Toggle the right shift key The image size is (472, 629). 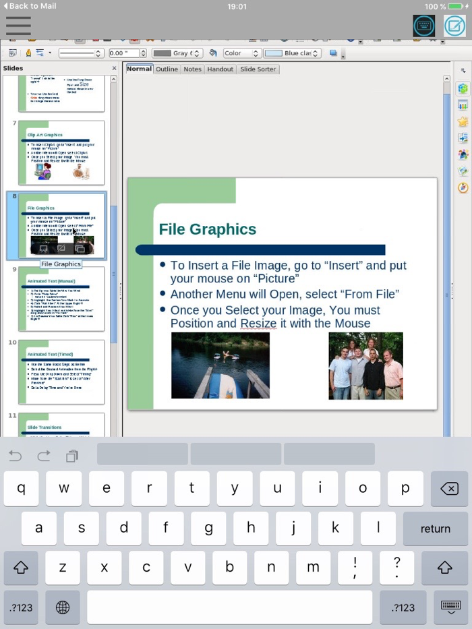pos(445,567)
